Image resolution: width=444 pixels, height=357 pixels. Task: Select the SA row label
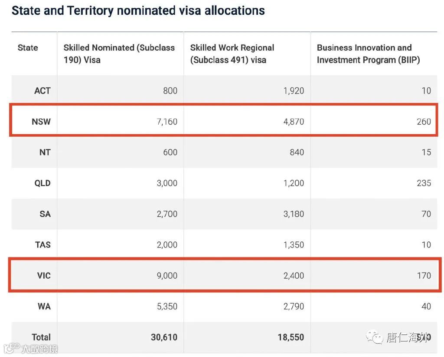[45, 214]
